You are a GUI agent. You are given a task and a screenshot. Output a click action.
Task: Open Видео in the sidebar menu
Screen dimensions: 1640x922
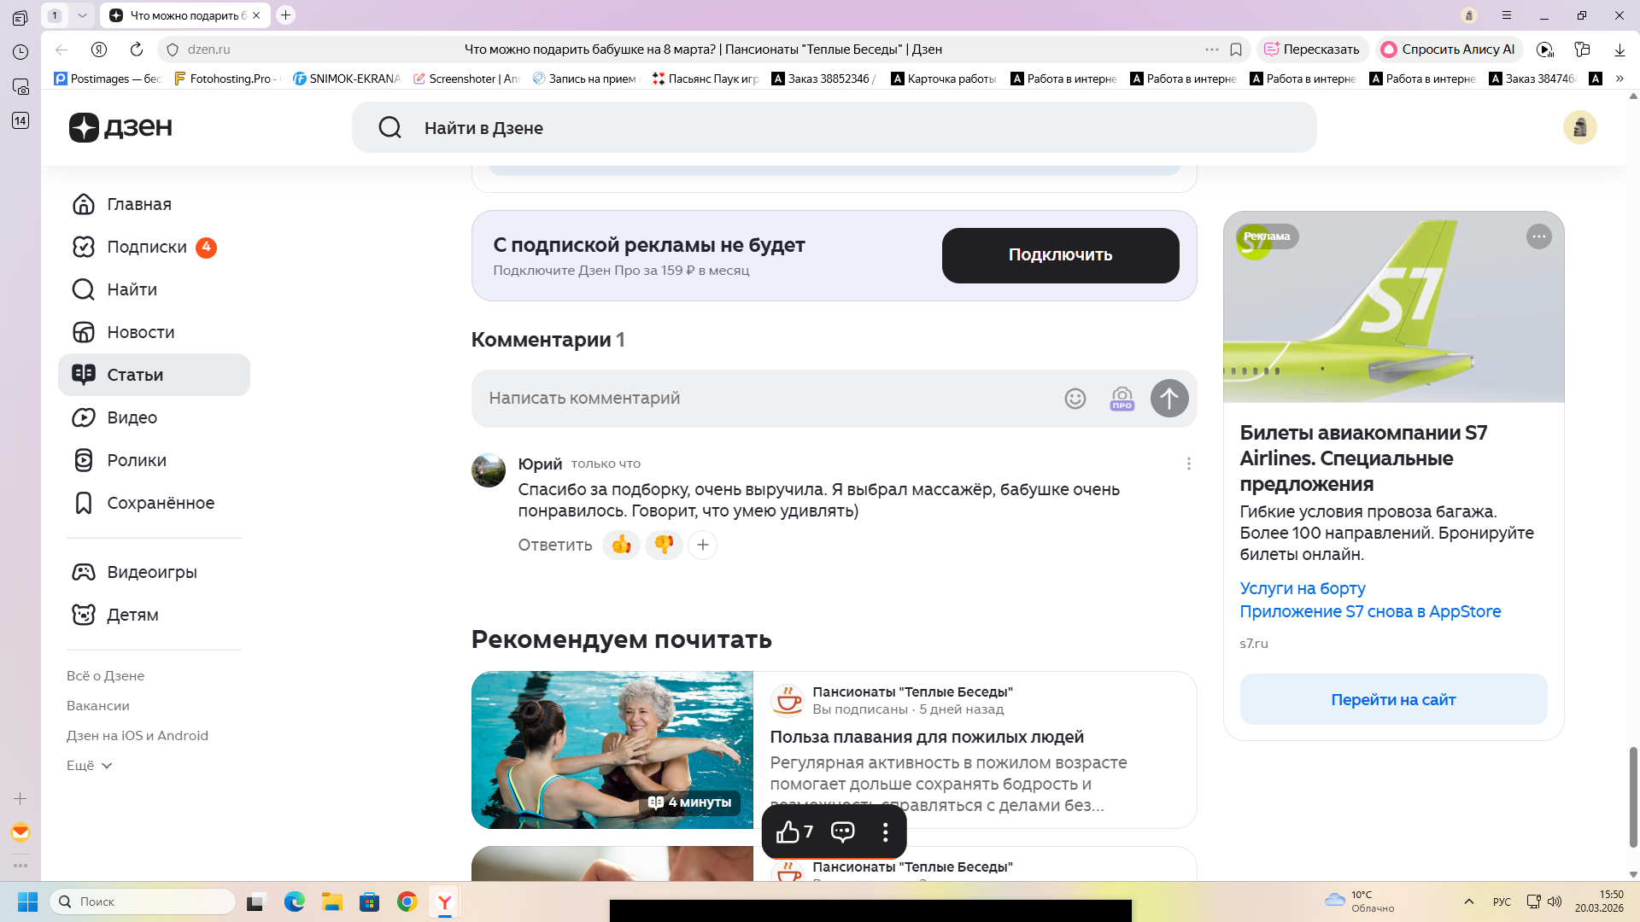pyautogui.click(x=132, y=417)
